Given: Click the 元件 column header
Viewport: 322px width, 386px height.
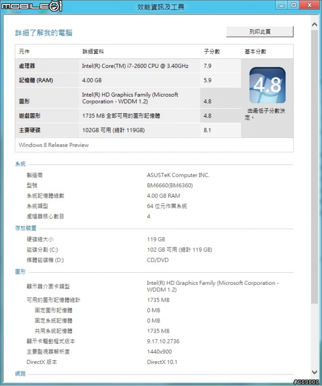Looking at the screenshot, I should click(24, 51).
